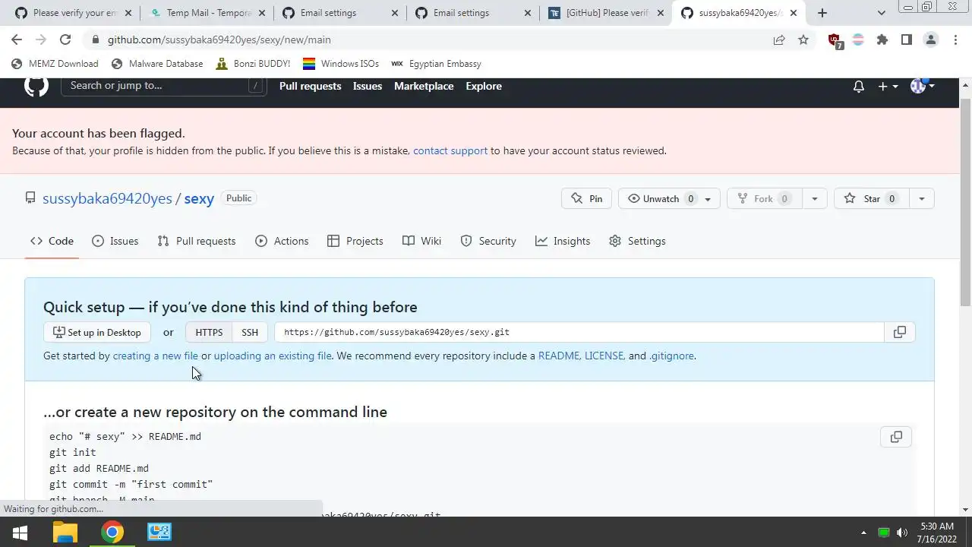Open the Chrome three-dot menu
The height and width of the screenshot is (547, 972).
pos(955,40)
